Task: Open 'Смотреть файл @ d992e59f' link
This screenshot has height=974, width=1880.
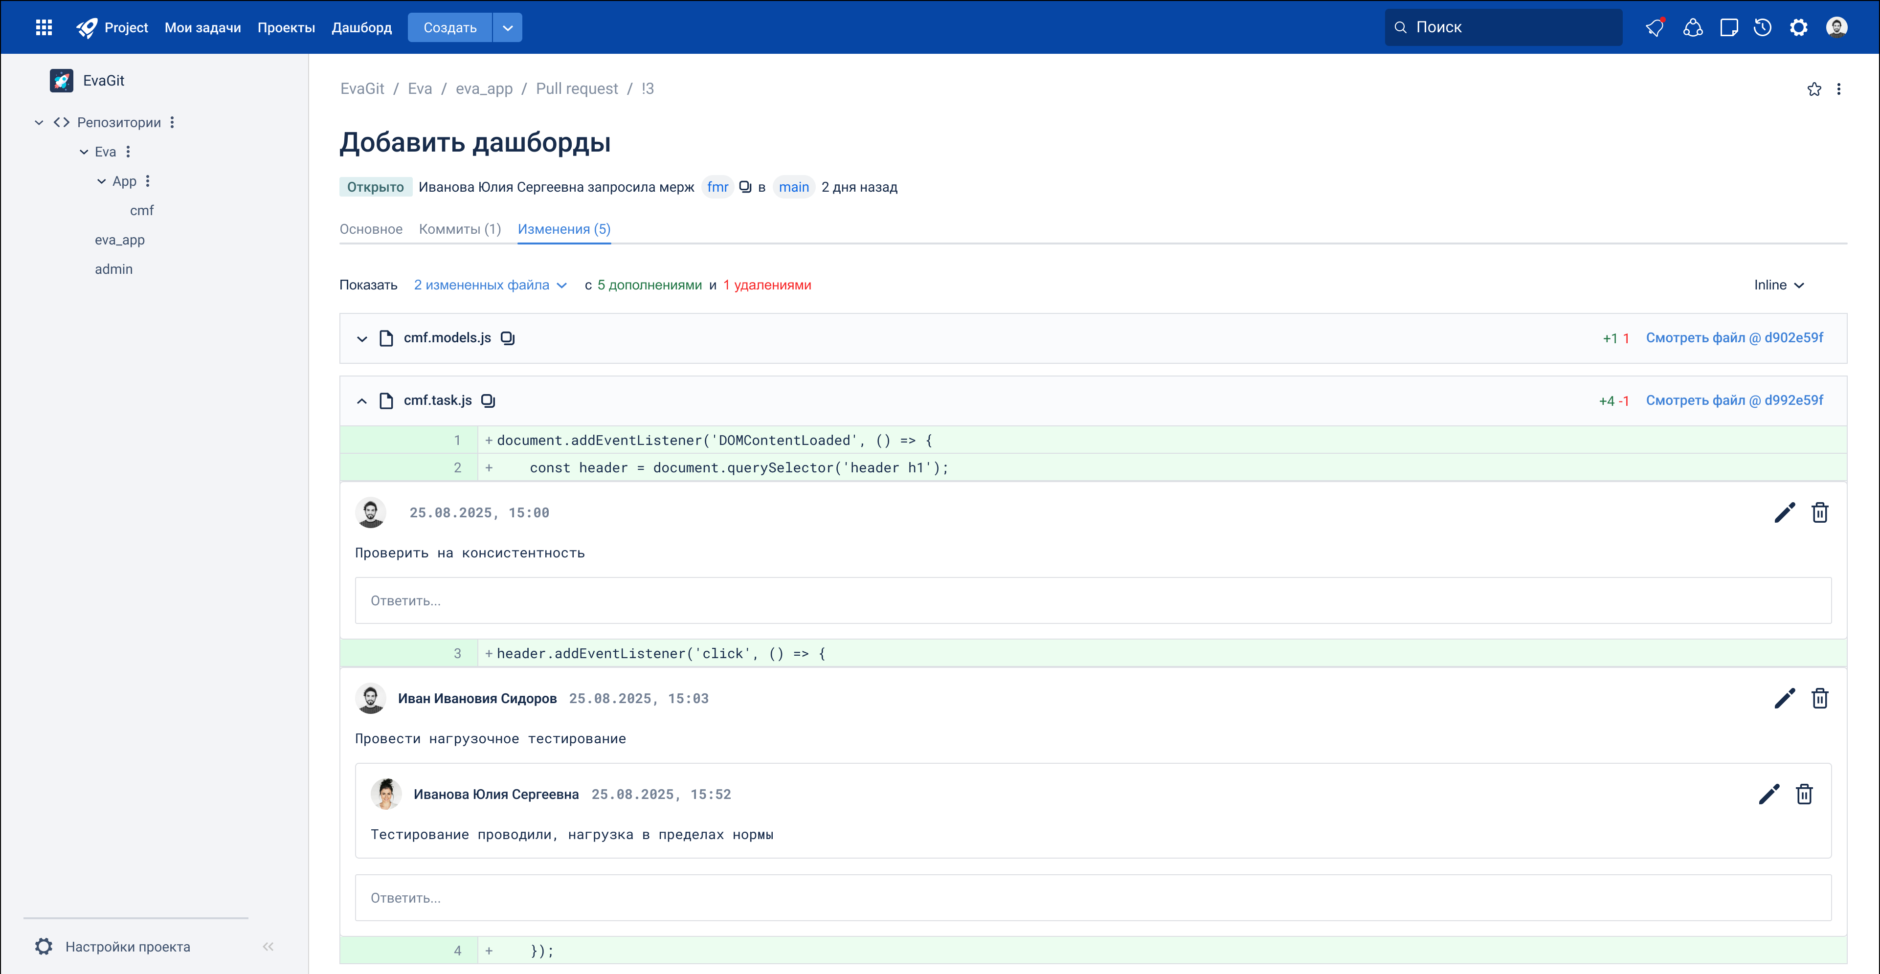Action: 1734,400
